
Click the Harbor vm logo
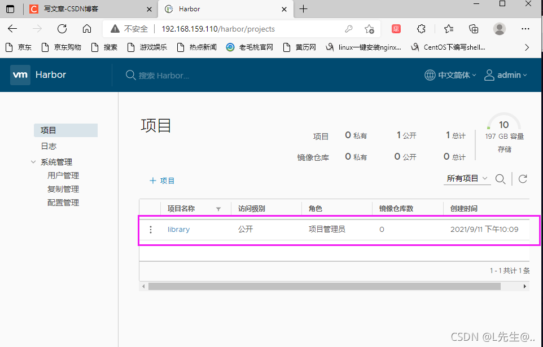pos(19,74)
